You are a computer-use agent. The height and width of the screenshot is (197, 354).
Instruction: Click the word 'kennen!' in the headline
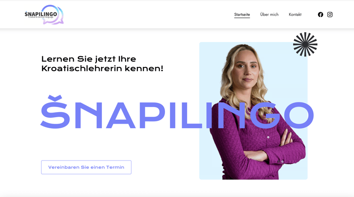[144, 68]
